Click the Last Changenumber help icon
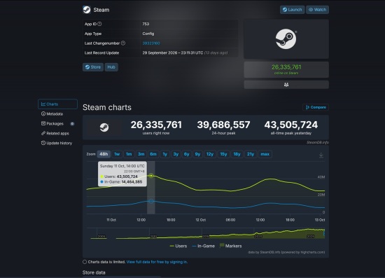This screenshot has height=278, width=385. 123,43
